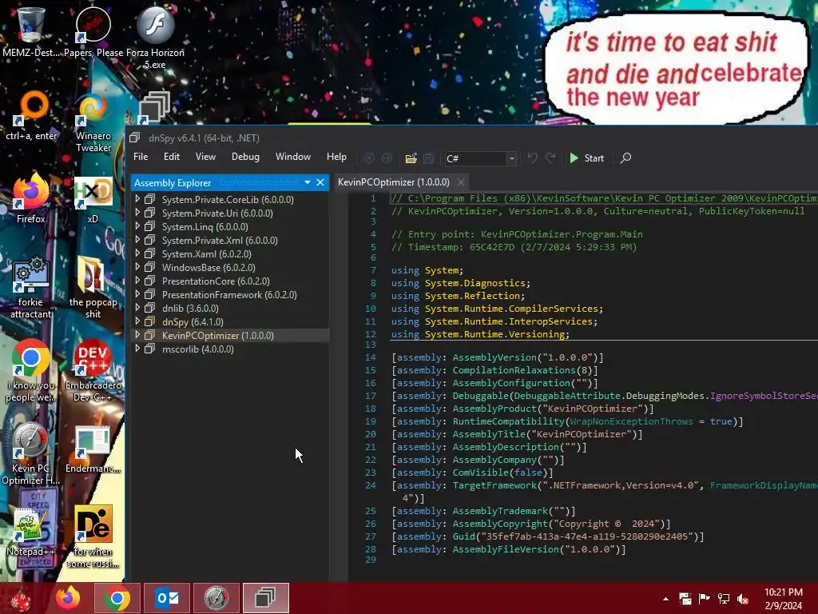The height and width of the screenshot is (614, 818).
Task: Open Notepad++ desktop shortcut
Action: tap(31, 532)
